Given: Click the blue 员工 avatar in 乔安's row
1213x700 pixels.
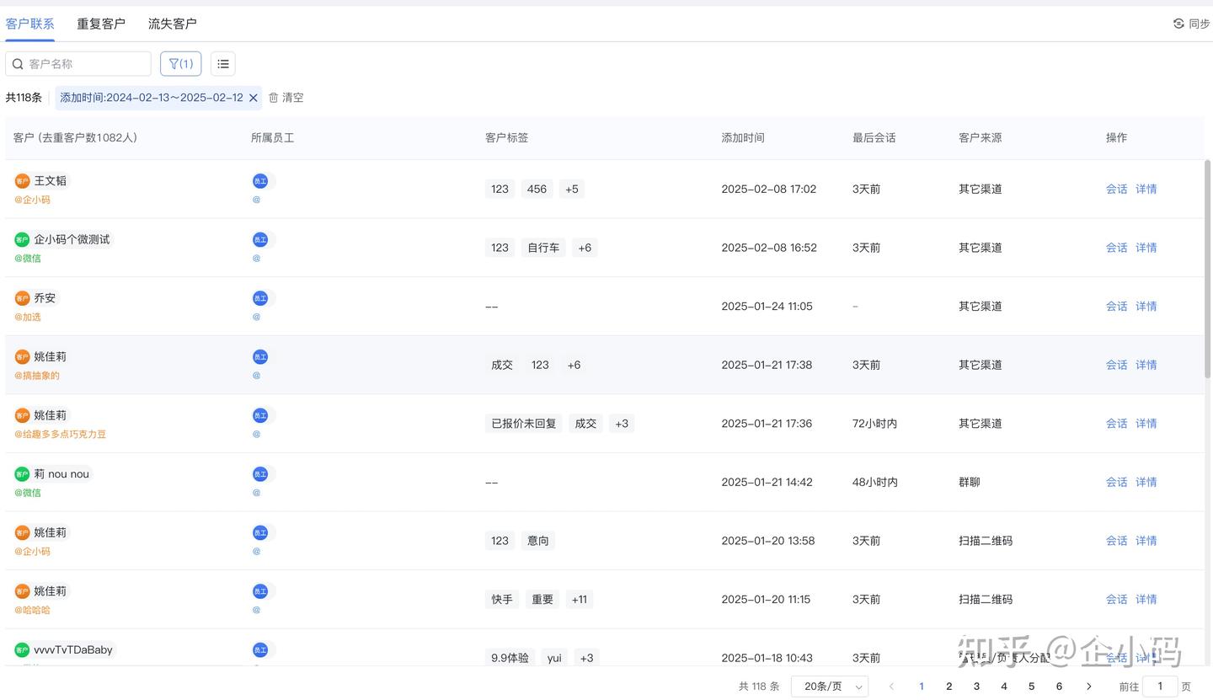Looking at the screenshot, I should coord(260,298).
